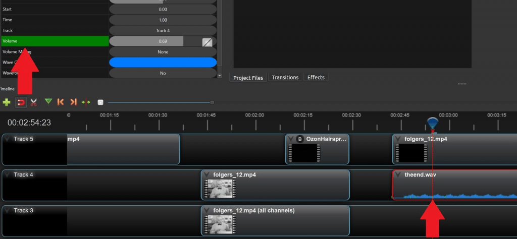
Task: Expand the Track 4 chevron menu
Action: (x=8, y=175)
